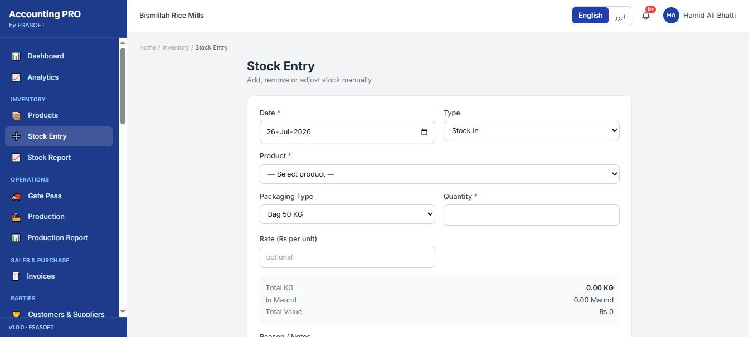Open the Type dropdown showing Stock In

(x=531, y=131)
